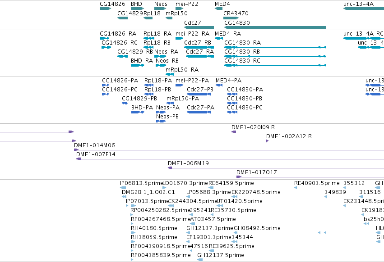This screenshot has width=384, height=262.
Task: Click transcript unc-13-4A-RC
Action: click(364, 38)
